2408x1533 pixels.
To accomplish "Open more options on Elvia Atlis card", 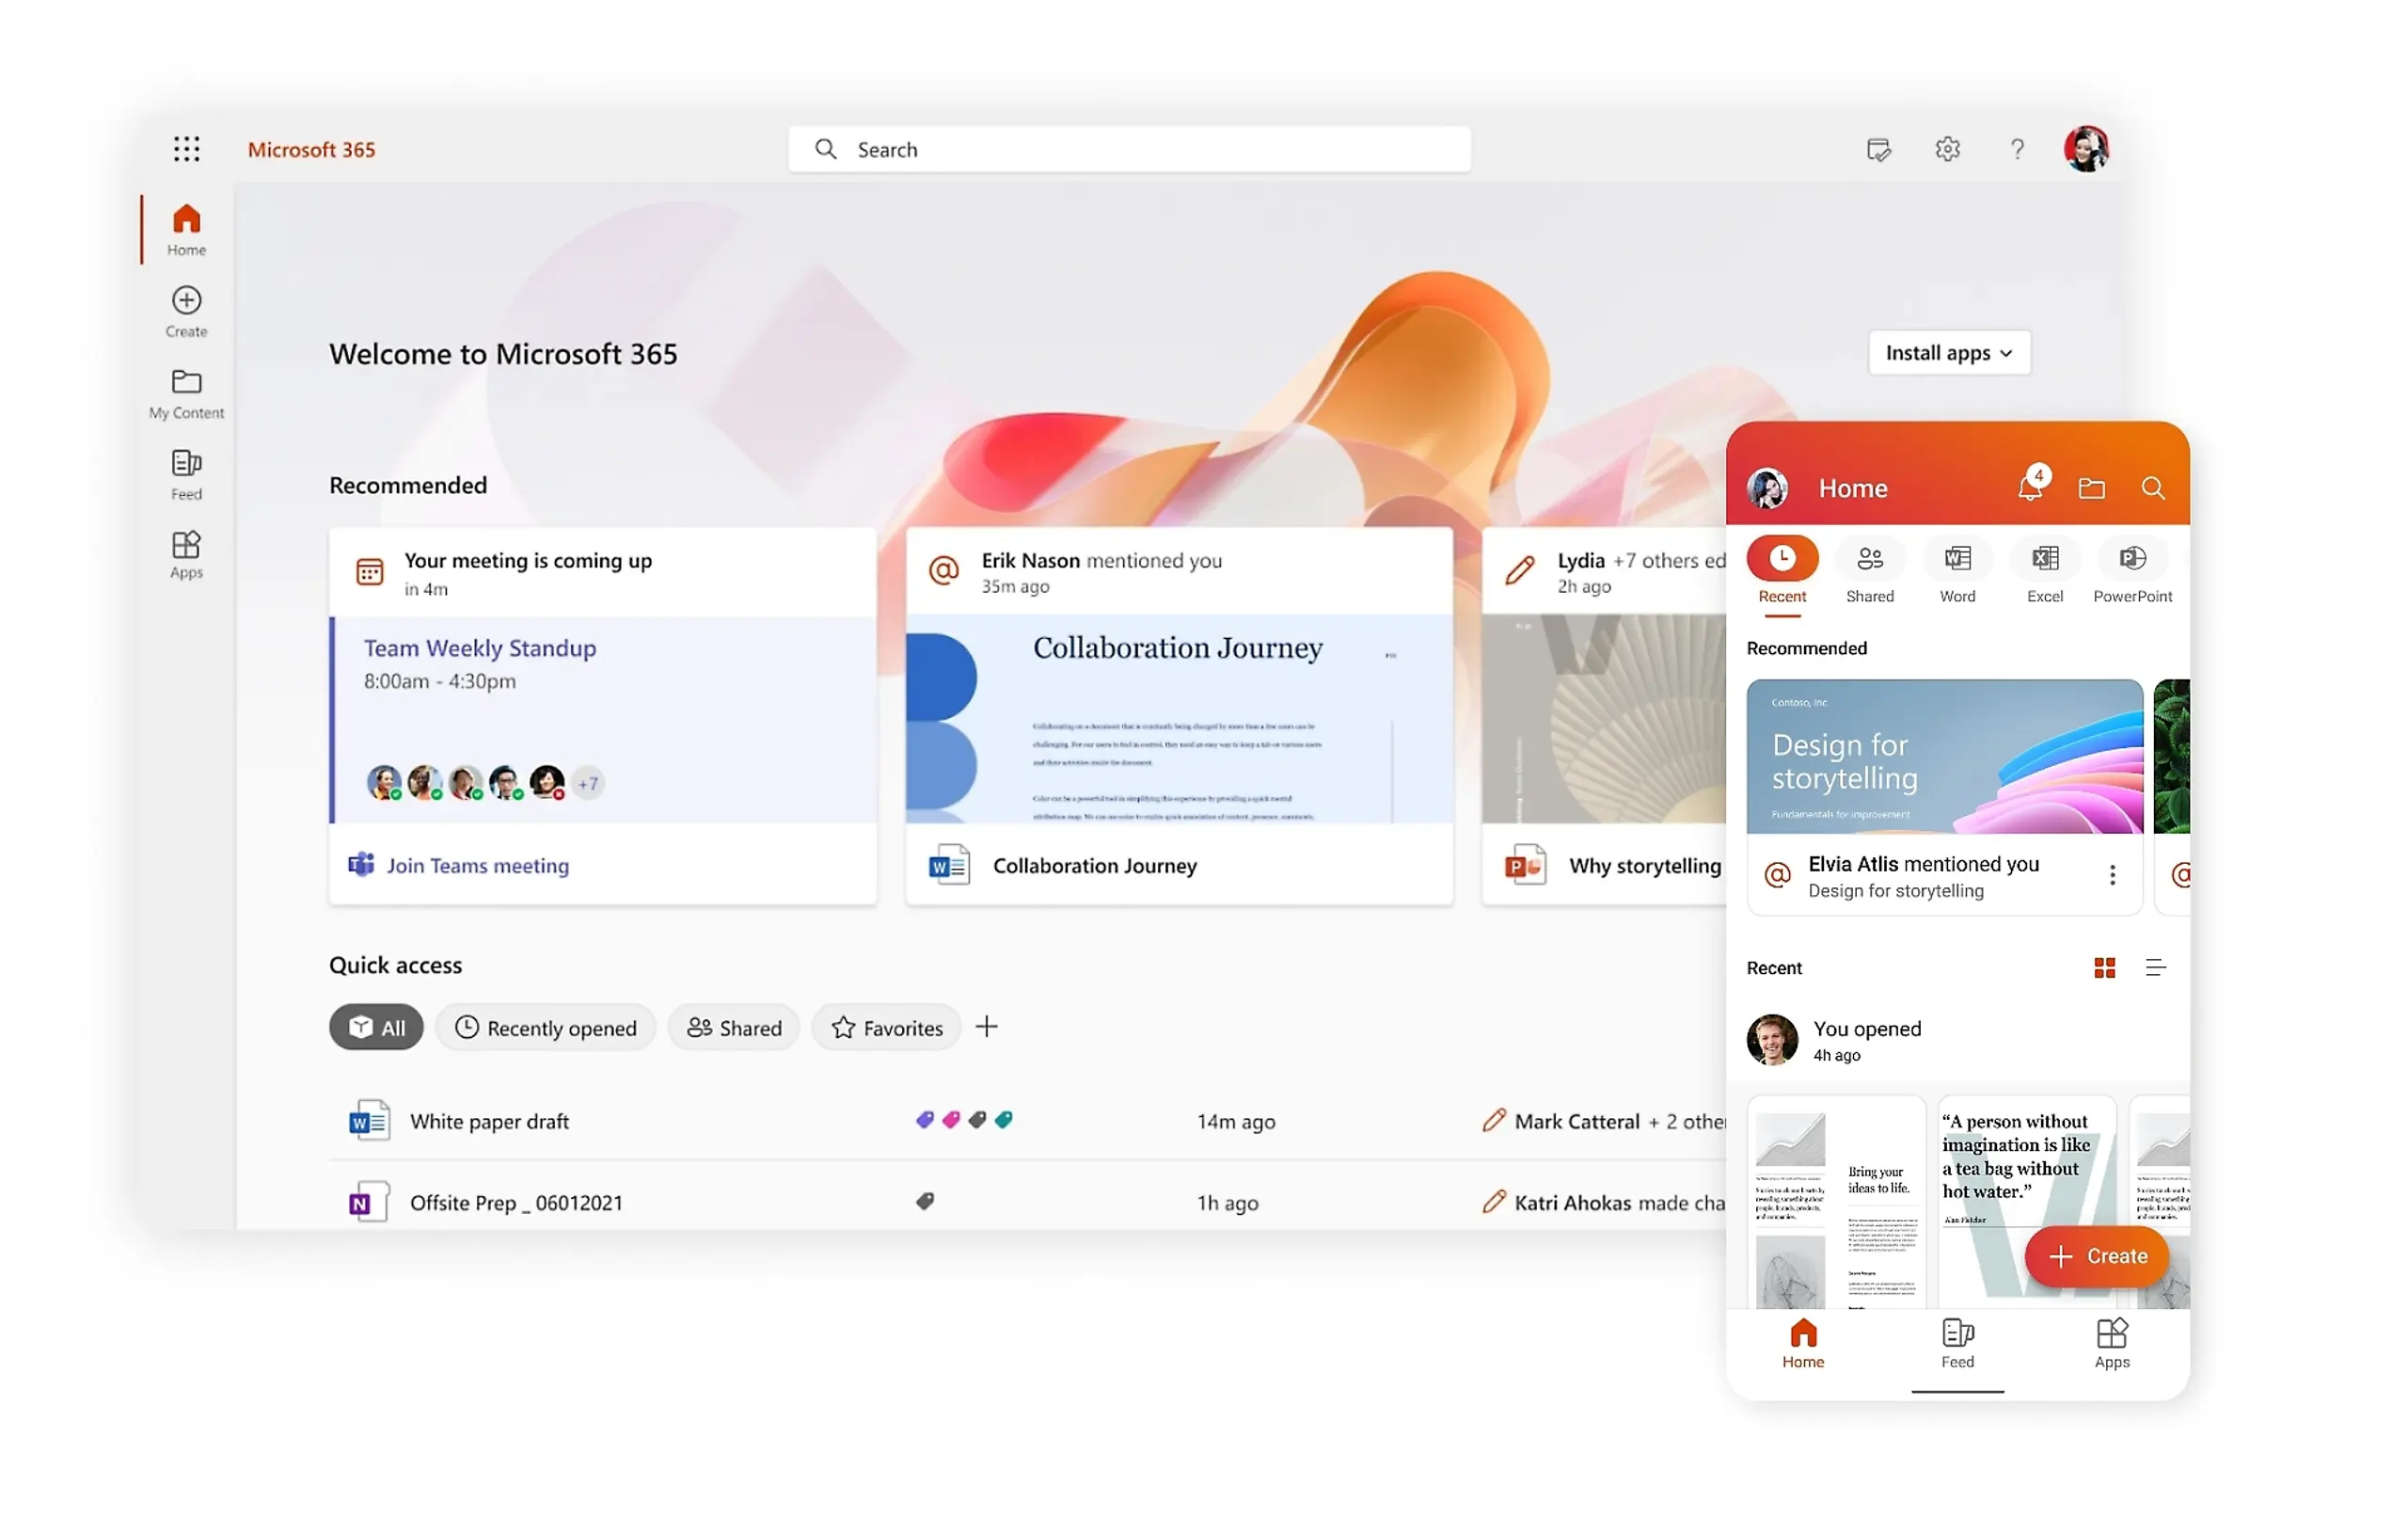I will (x=2112, y=875).
